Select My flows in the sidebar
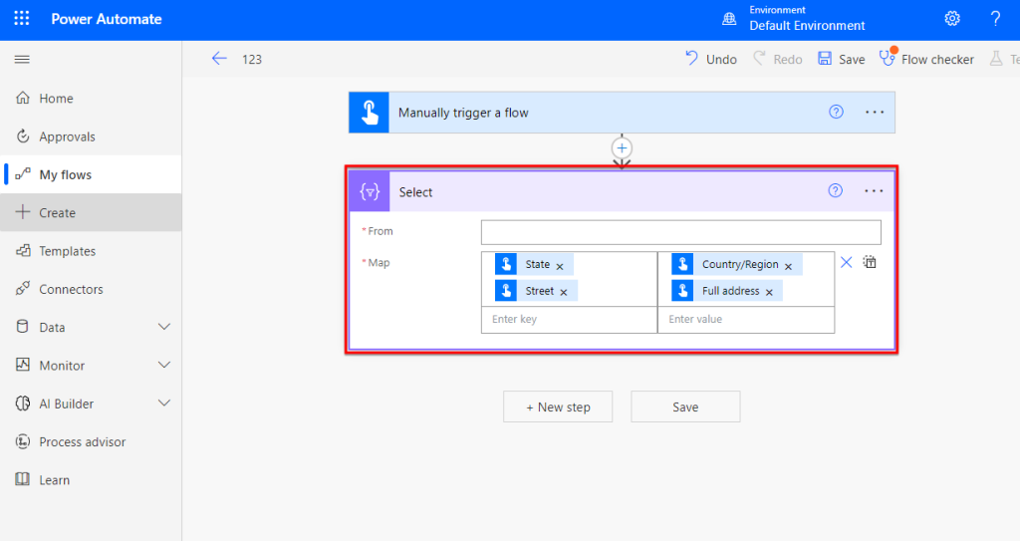The image size is (1020, 541). pyautogui.click(x=91, y=174)
